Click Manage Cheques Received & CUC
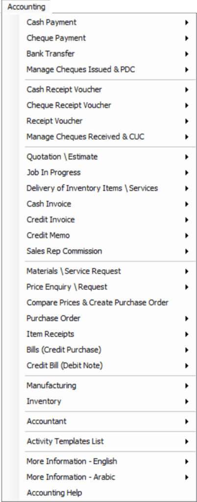Viewport: 197px width, 502px height. click(x=107, y=137)
